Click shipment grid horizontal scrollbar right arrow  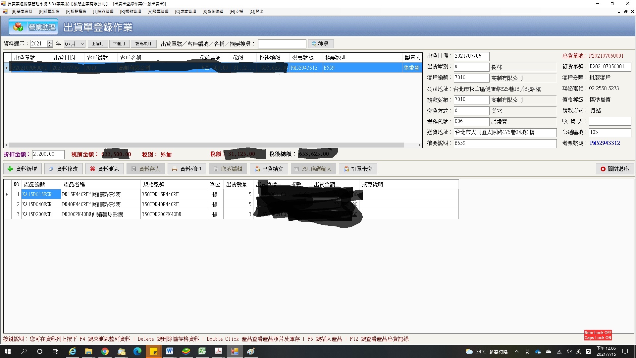(419, 145)
